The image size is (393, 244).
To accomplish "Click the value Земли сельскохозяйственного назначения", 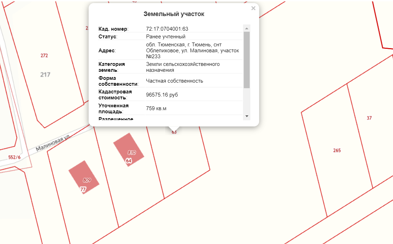I will (183, 67).
